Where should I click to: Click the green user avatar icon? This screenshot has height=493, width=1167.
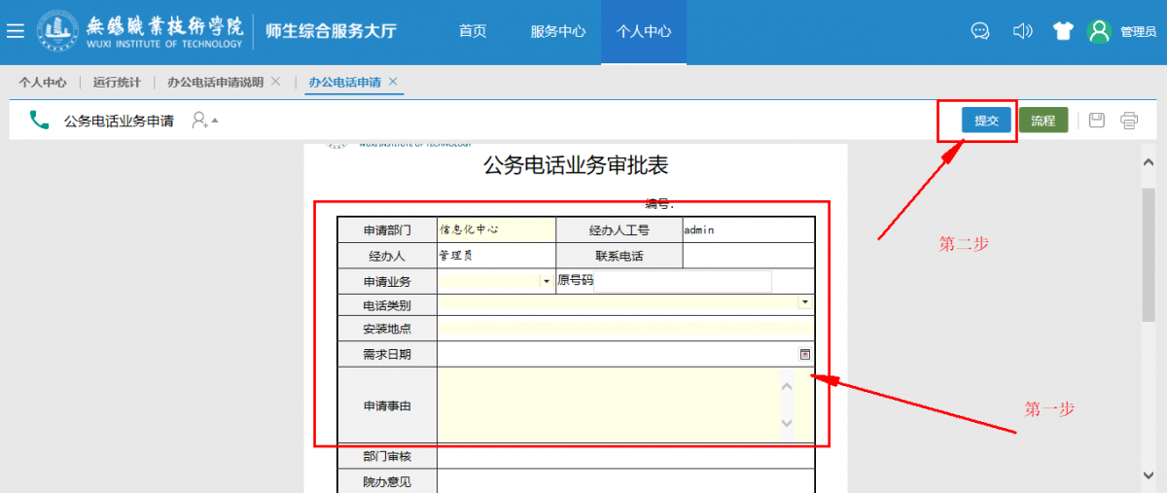[x=1099, y=31]
